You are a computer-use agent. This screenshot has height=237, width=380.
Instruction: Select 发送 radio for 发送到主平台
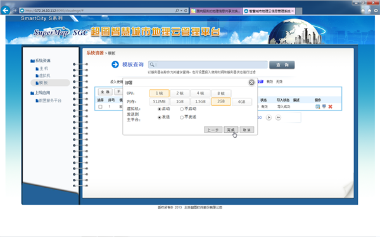tap(159, 118)
